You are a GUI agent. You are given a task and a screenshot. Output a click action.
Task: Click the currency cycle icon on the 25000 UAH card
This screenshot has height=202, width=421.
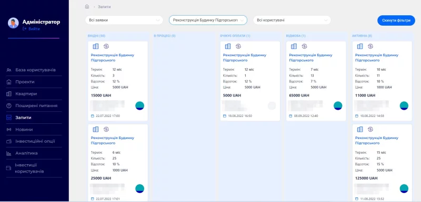(x=106, y=129)
